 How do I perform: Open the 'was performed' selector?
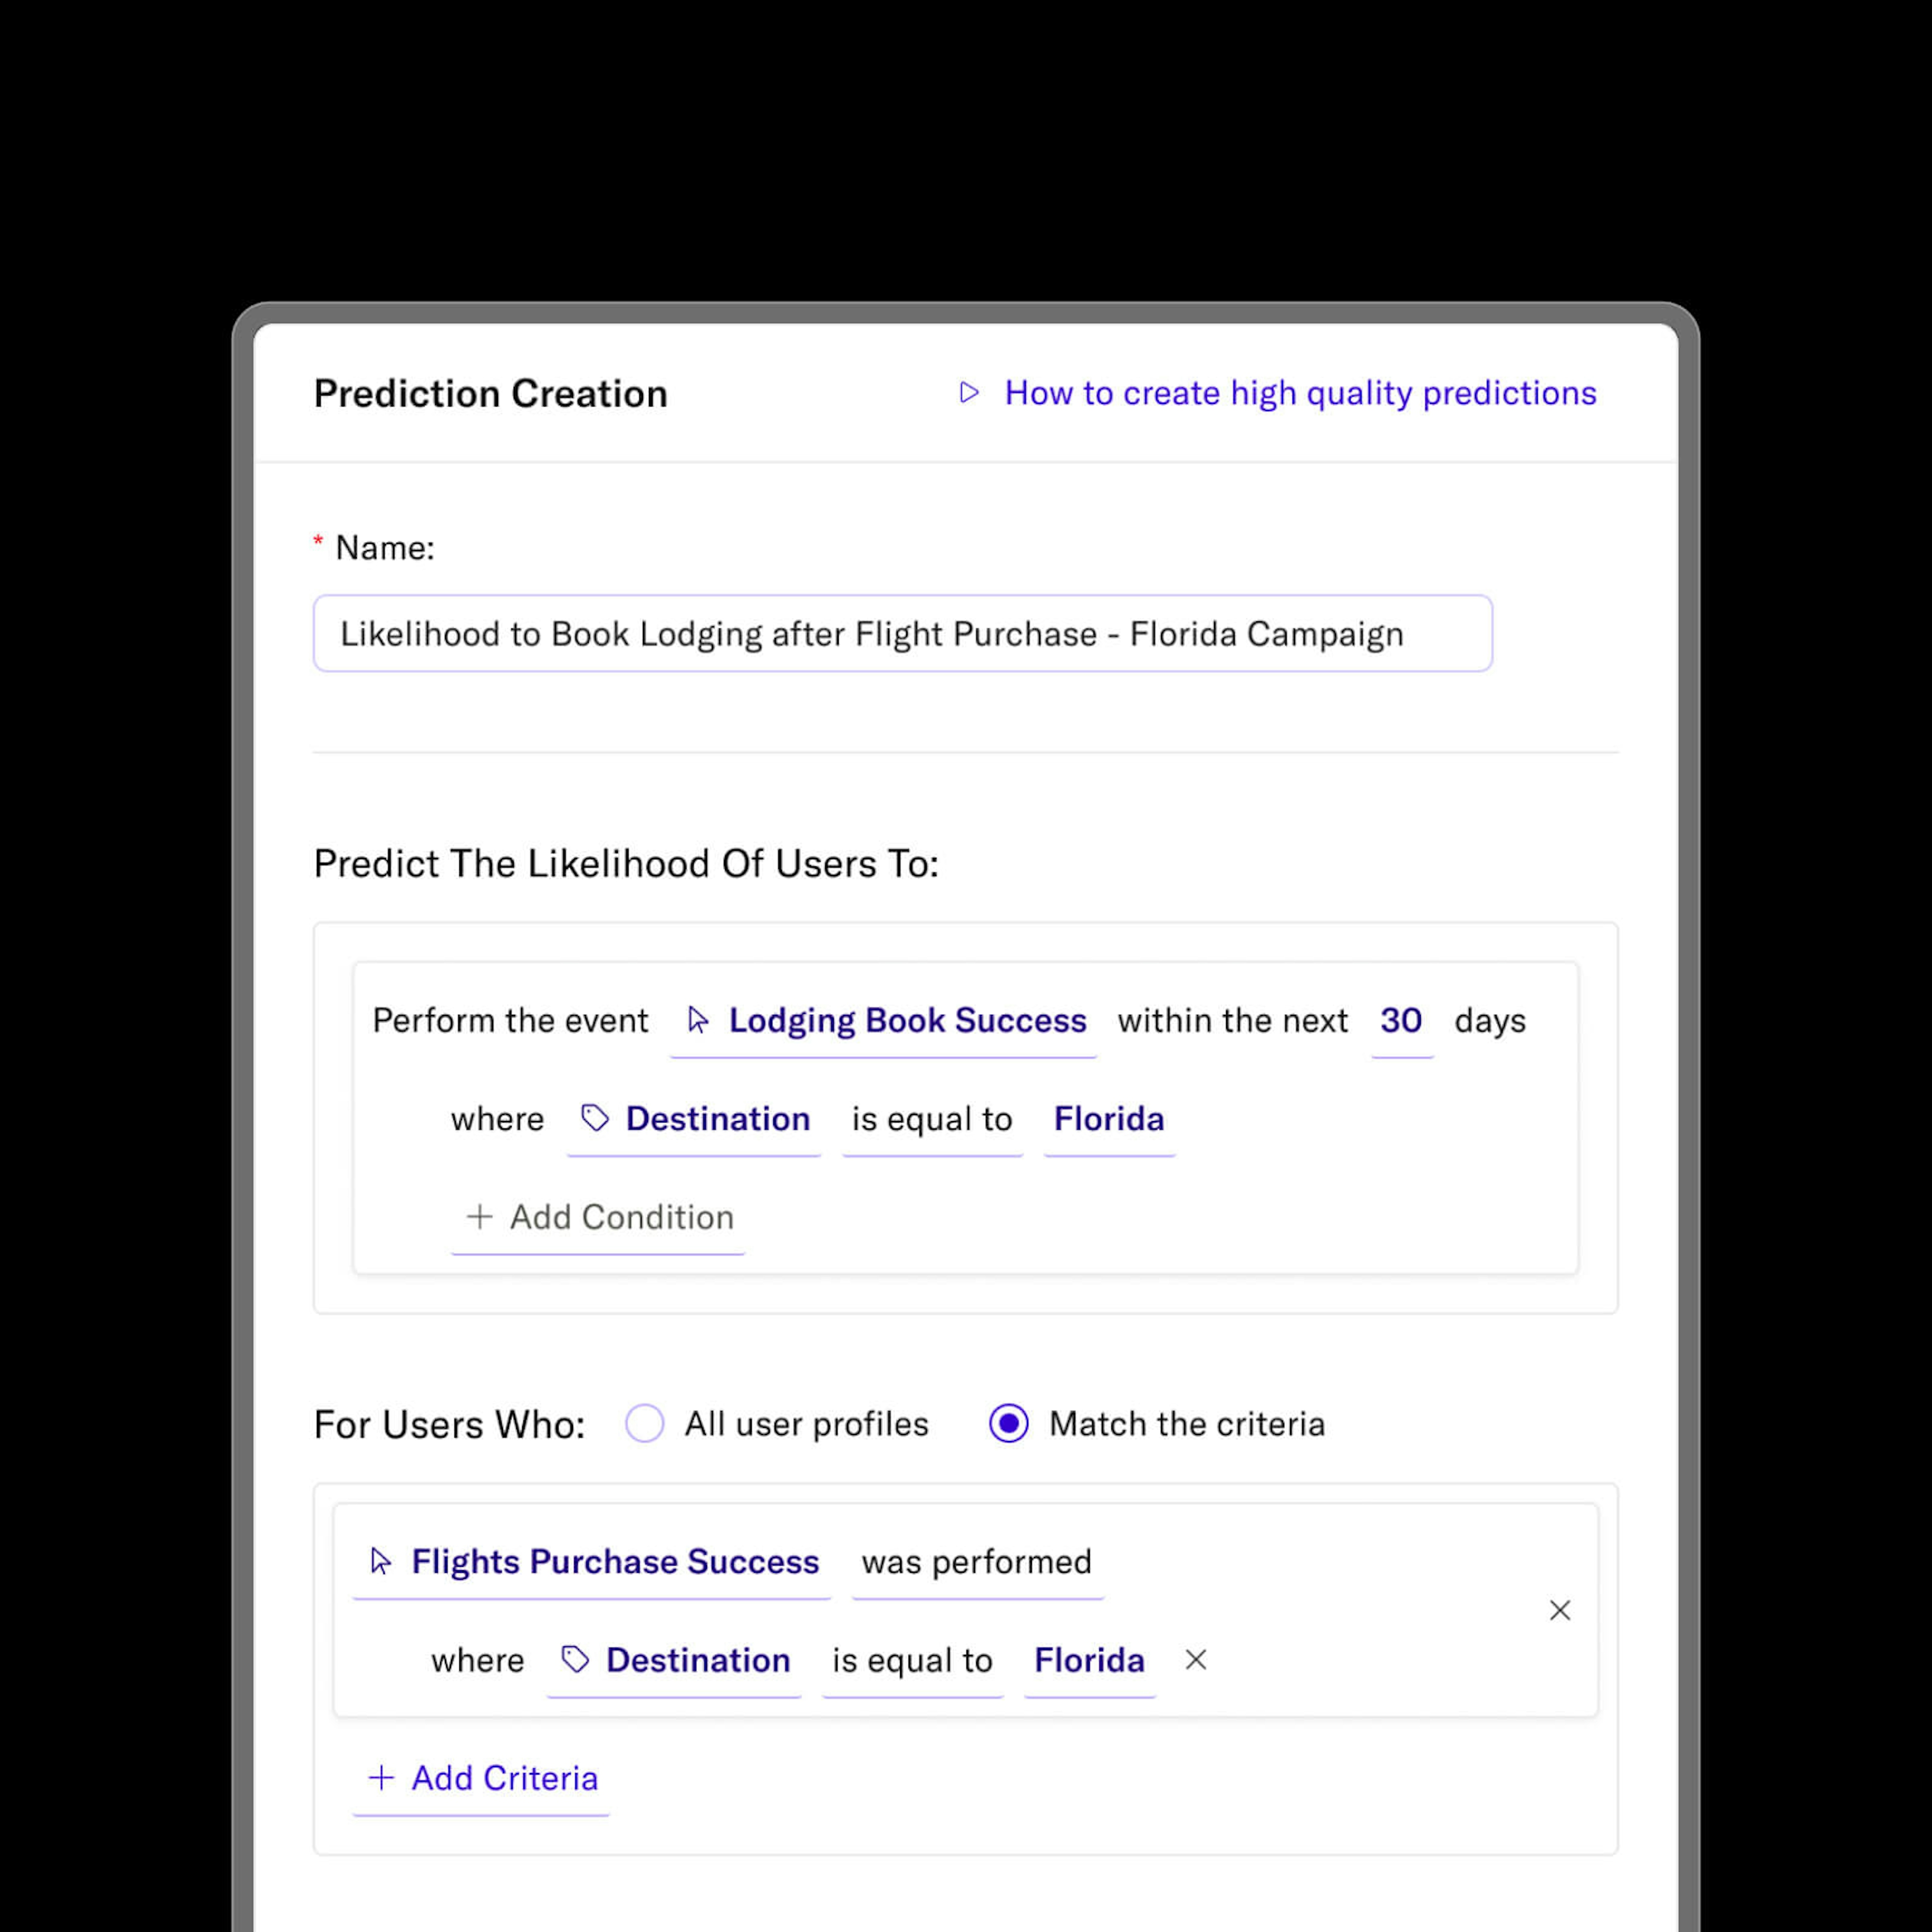(x=976, y=1561)
